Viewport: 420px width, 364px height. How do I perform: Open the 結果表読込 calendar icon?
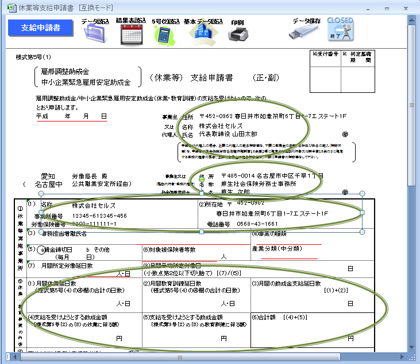pos(130,33)
